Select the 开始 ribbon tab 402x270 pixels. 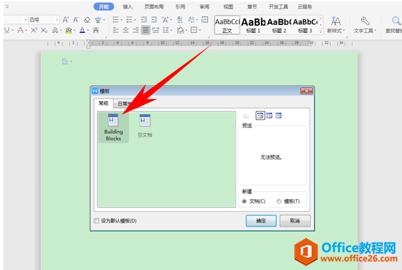coord(104,7)
